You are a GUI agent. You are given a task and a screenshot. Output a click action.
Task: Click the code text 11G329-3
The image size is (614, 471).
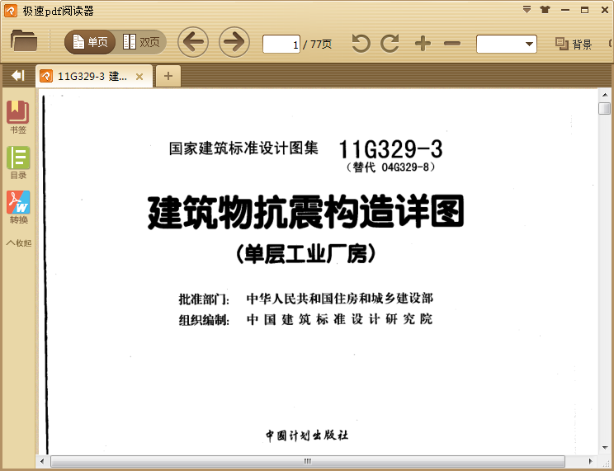tap(390, 149)
